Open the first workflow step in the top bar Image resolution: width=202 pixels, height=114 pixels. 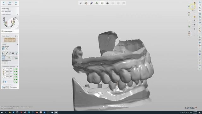(81, 3)
